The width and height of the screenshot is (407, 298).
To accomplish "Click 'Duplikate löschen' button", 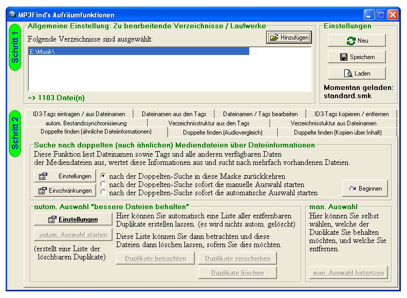I will (x=237, y=273).
